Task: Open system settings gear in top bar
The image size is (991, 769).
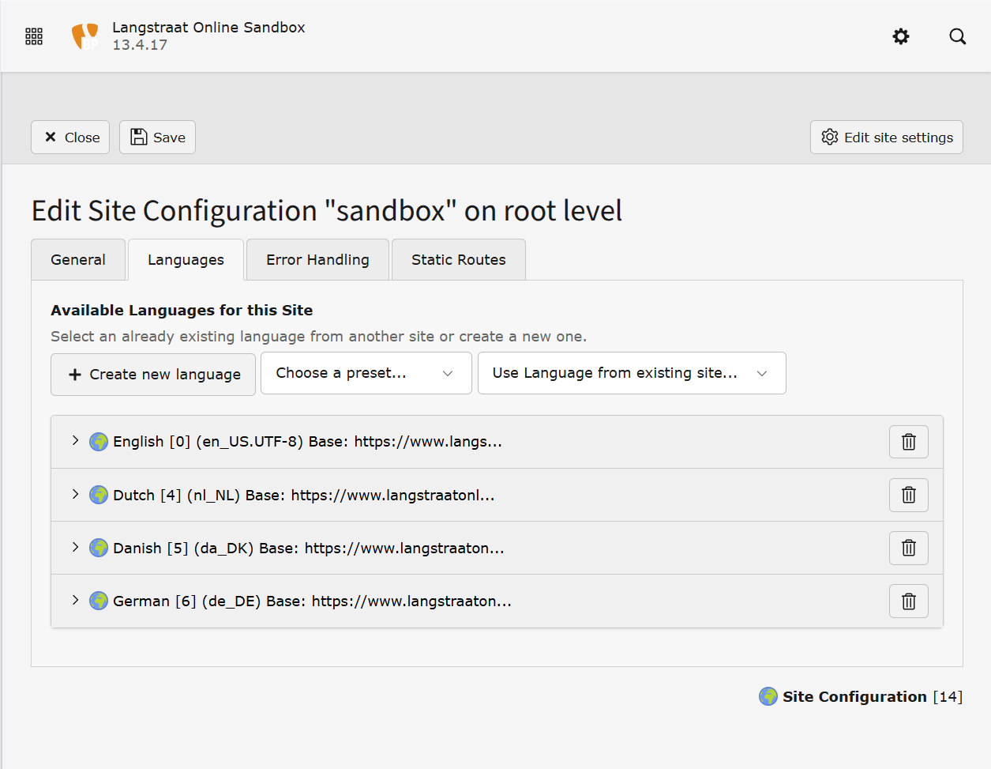Action: tap(901, 36)
